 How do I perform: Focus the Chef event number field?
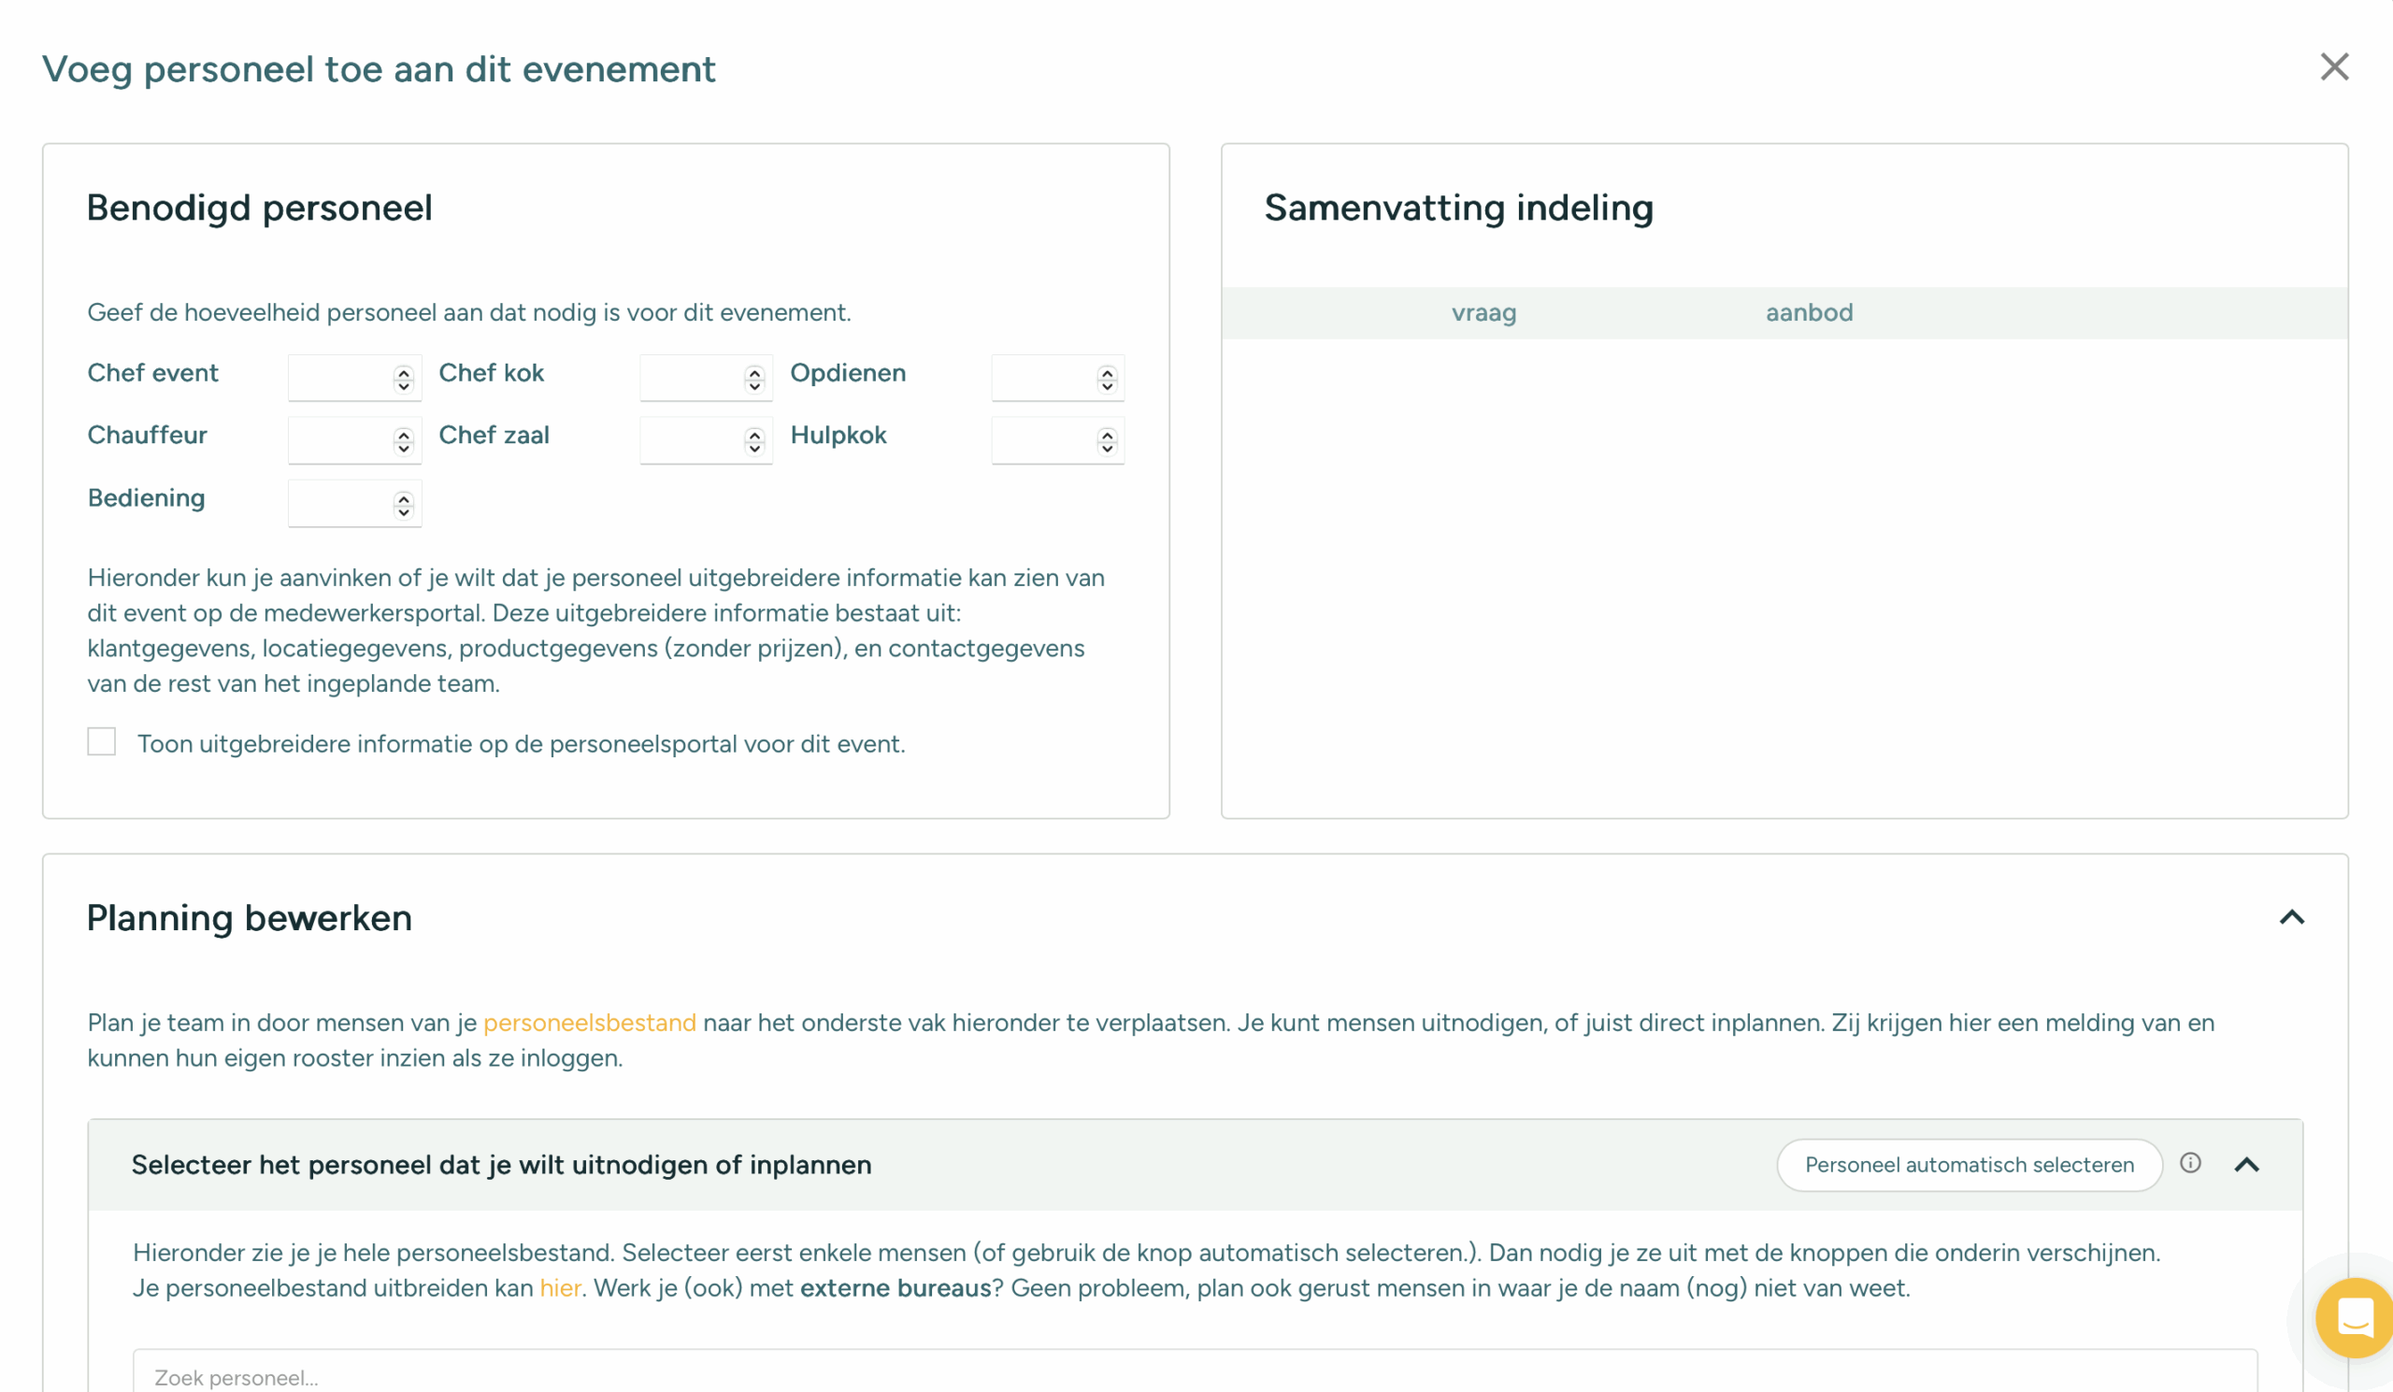340,378
